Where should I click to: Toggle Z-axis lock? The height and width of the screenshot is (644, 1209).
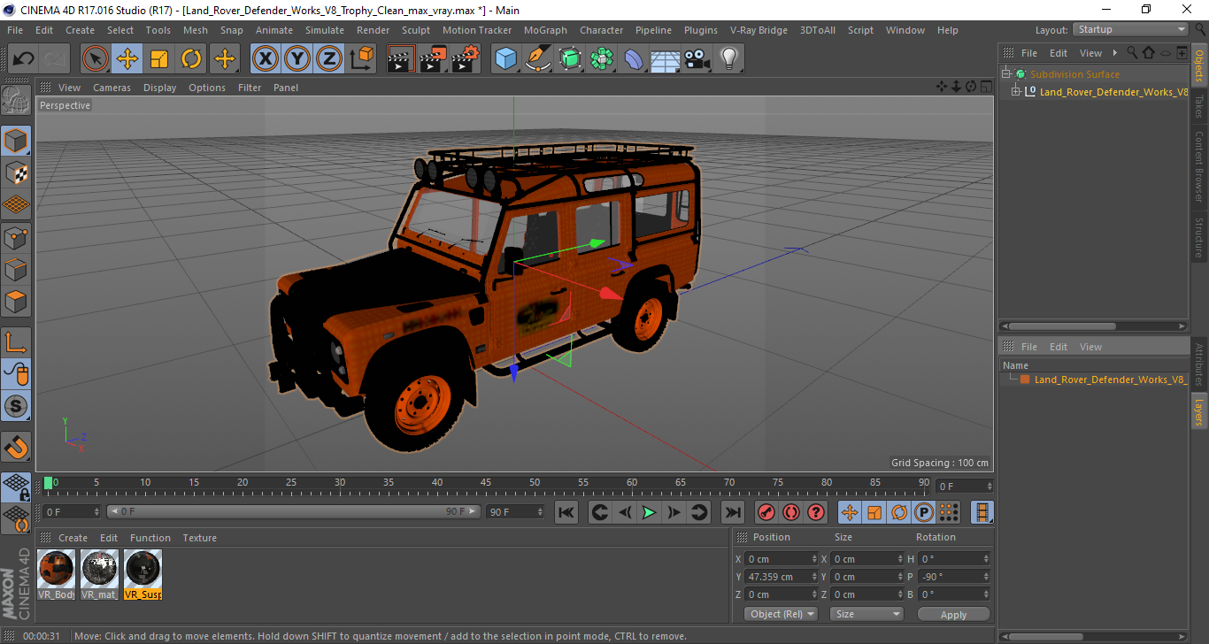pos(329,59)
